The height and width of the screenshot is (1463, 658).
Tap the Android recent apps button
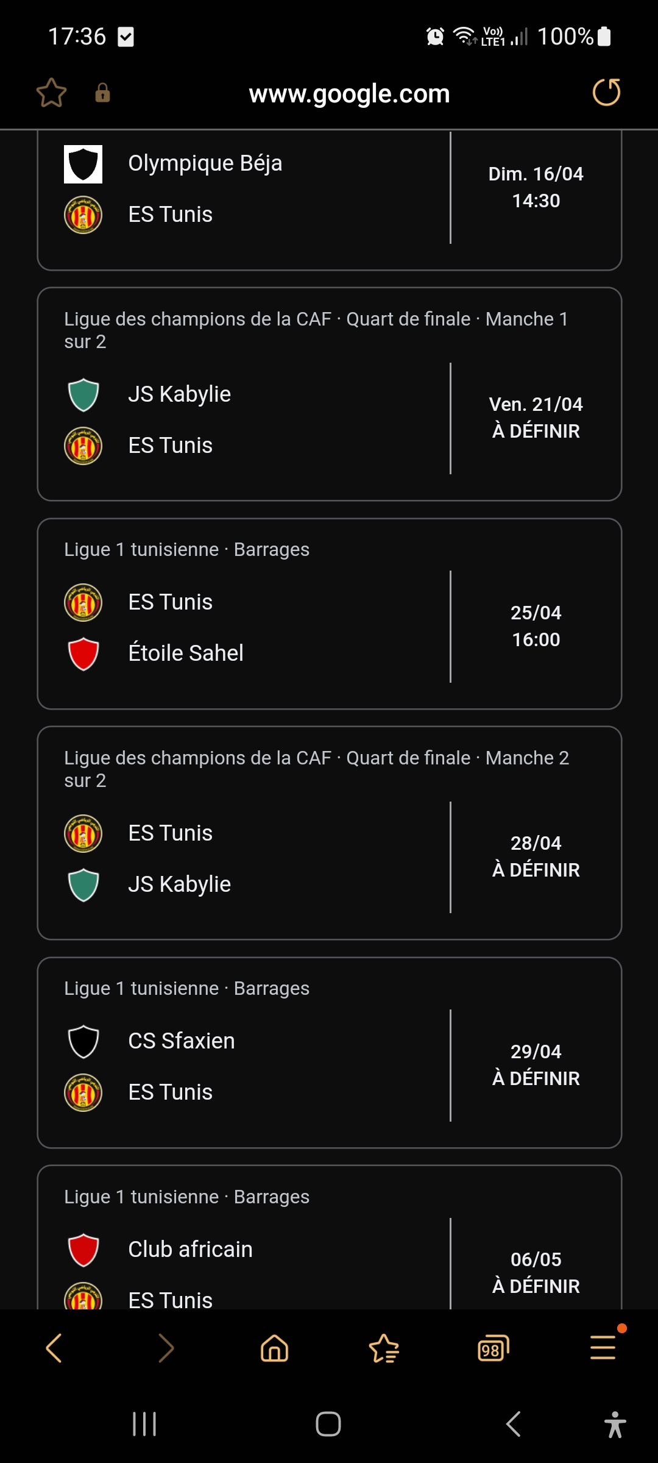coord(144,1424)
